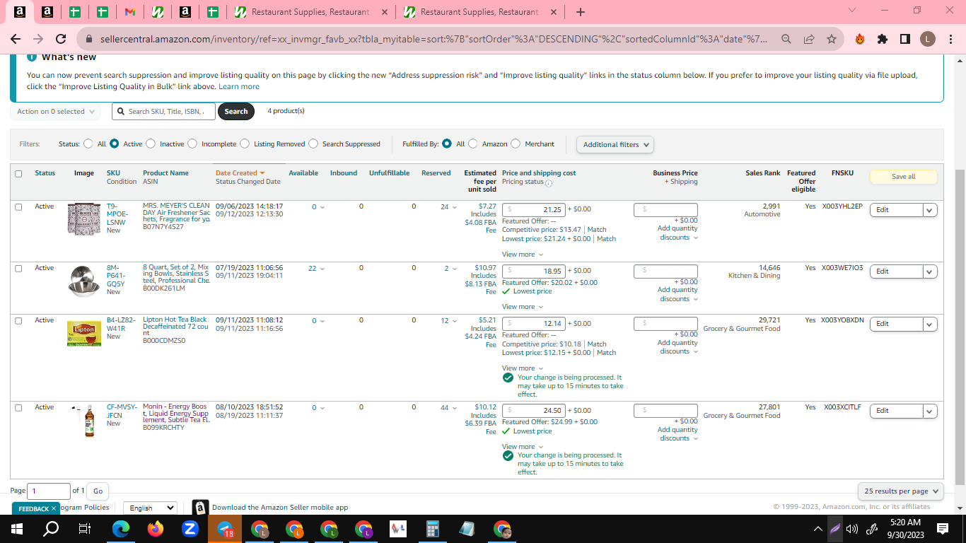Viewport: 966px width, 543px height.
Task: Open Edit dropdown arrow for Mrs. Meyer's row
Action: point(930,210)
